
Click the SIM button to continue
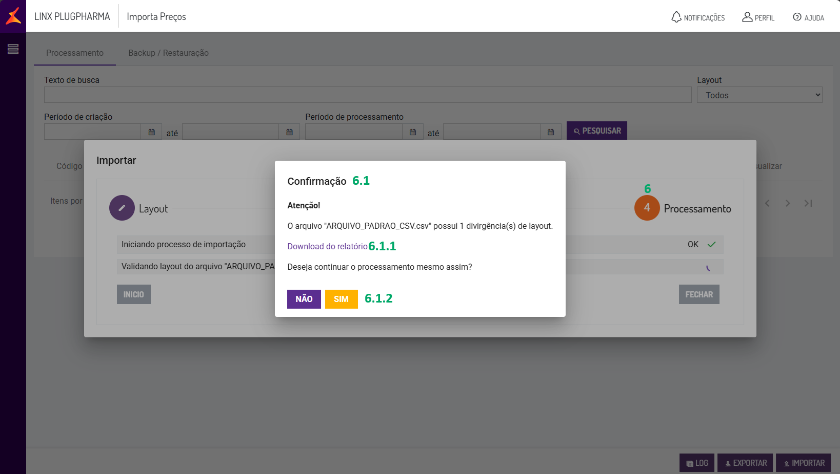pyautogui.click(x=341, y=299)
